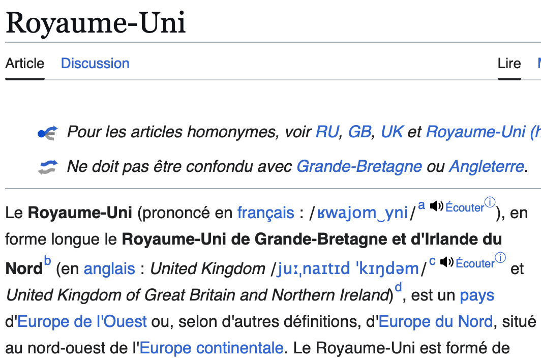Open the français language link
Screen dimensions: 541x361
(265, 213)
